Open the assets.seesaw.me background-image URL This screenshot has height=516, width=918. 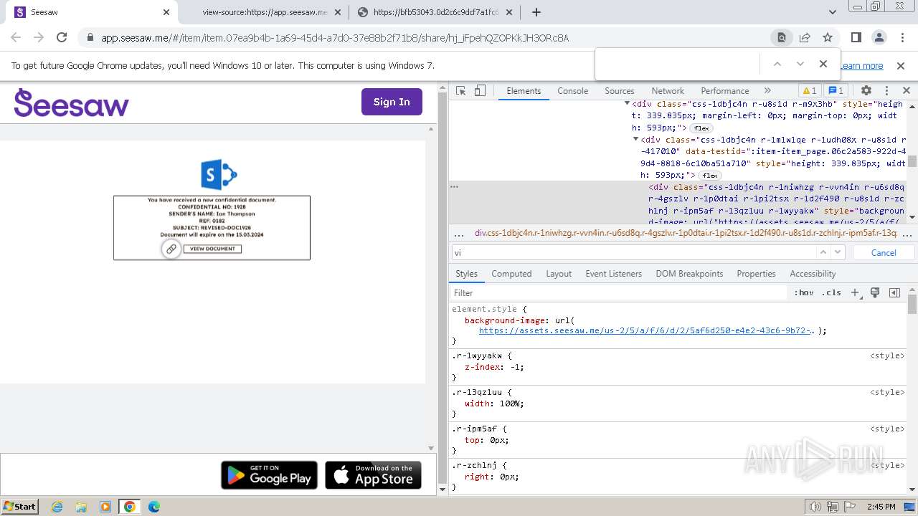click(646, 331)
